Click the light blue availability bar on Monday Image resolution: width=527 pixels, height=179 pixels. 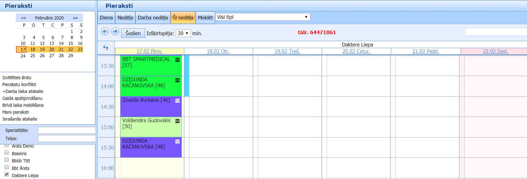click(x=187, y=76)
